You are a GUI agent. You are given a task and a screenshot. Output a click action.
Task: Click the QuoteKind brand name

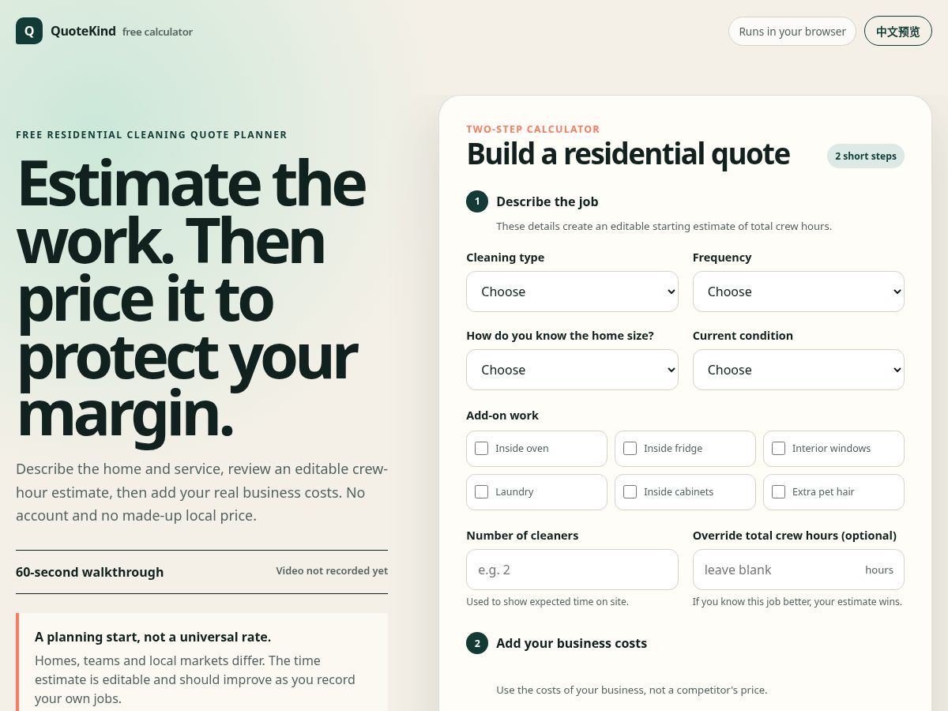pos(83,32)
